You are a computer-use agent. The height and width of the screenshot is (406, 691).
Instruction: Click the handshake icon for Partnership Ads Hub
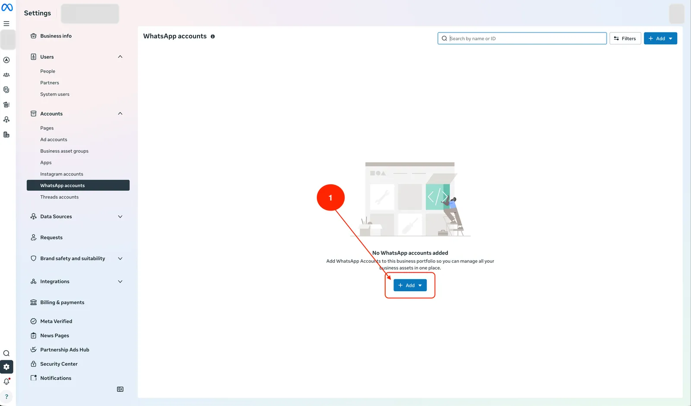pyautogui.click(x=33, y=350)
